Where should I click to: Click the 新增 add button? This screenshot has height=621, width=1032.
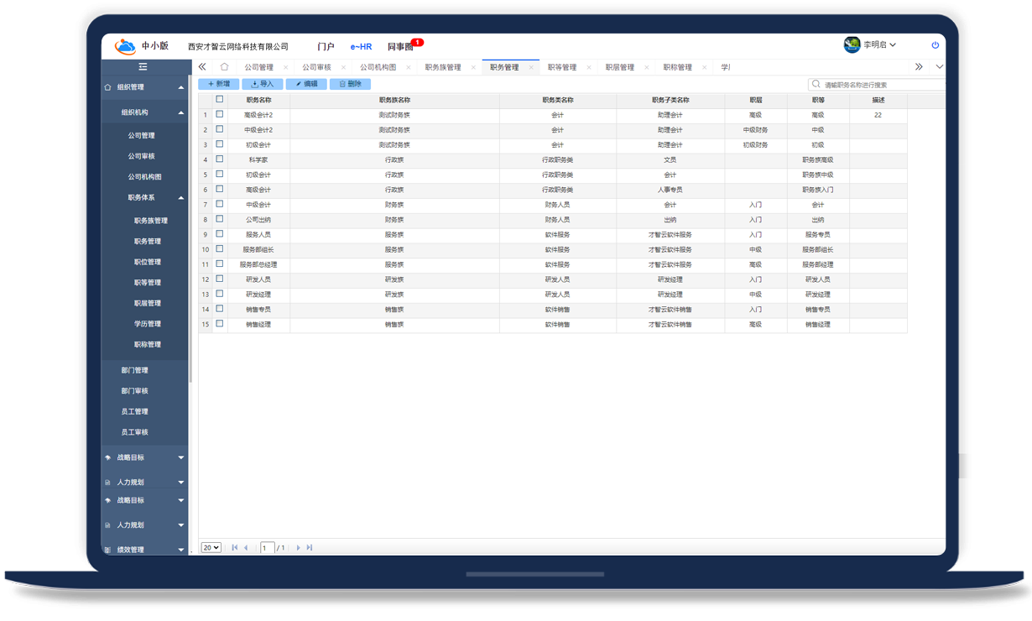point(218,84)
